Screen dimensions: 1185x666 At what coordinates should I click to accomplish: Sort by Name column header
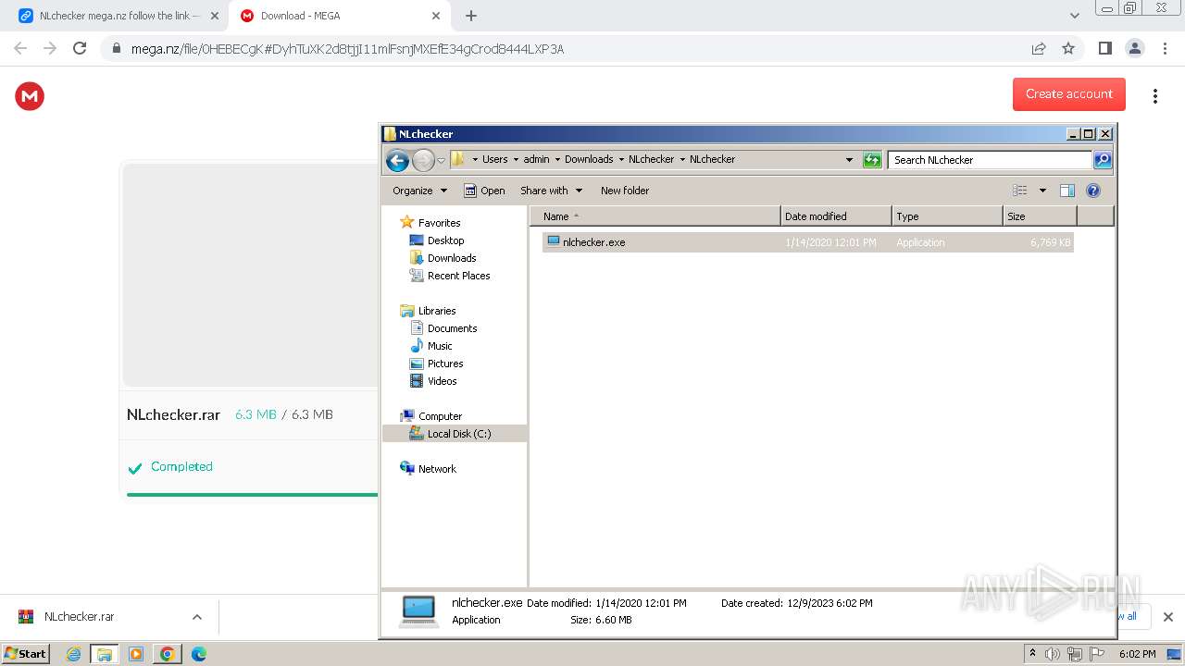[655, 216]
